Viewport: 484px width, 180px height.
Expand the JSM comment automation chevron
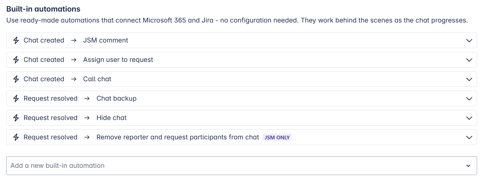[469, 40]
